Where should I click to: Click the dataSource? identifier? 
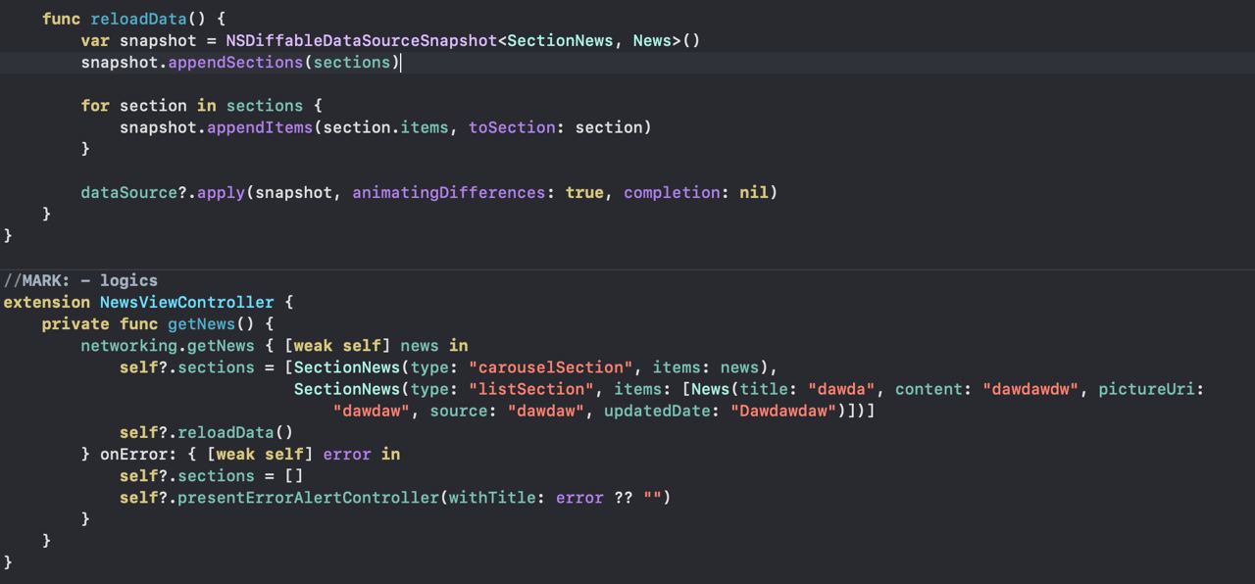133,192
